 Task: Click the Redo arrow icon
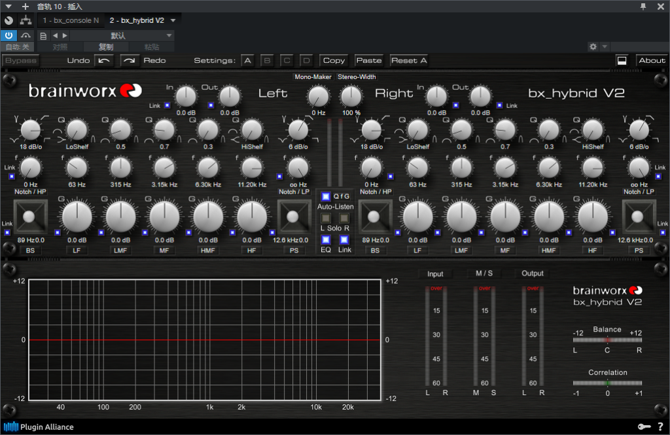[x=130, y=60]
